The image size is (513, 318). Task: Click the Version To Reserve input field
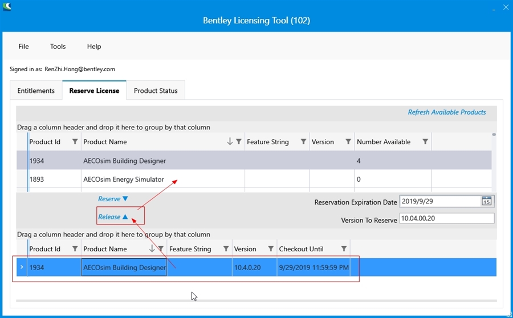[446, 218]
